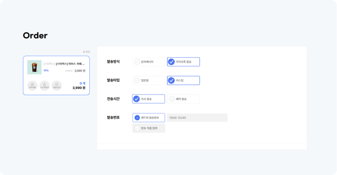The height and width of the screenshot is (175, 337).
Task: Click the 문자내용 message icon
Action: point(32,85)
